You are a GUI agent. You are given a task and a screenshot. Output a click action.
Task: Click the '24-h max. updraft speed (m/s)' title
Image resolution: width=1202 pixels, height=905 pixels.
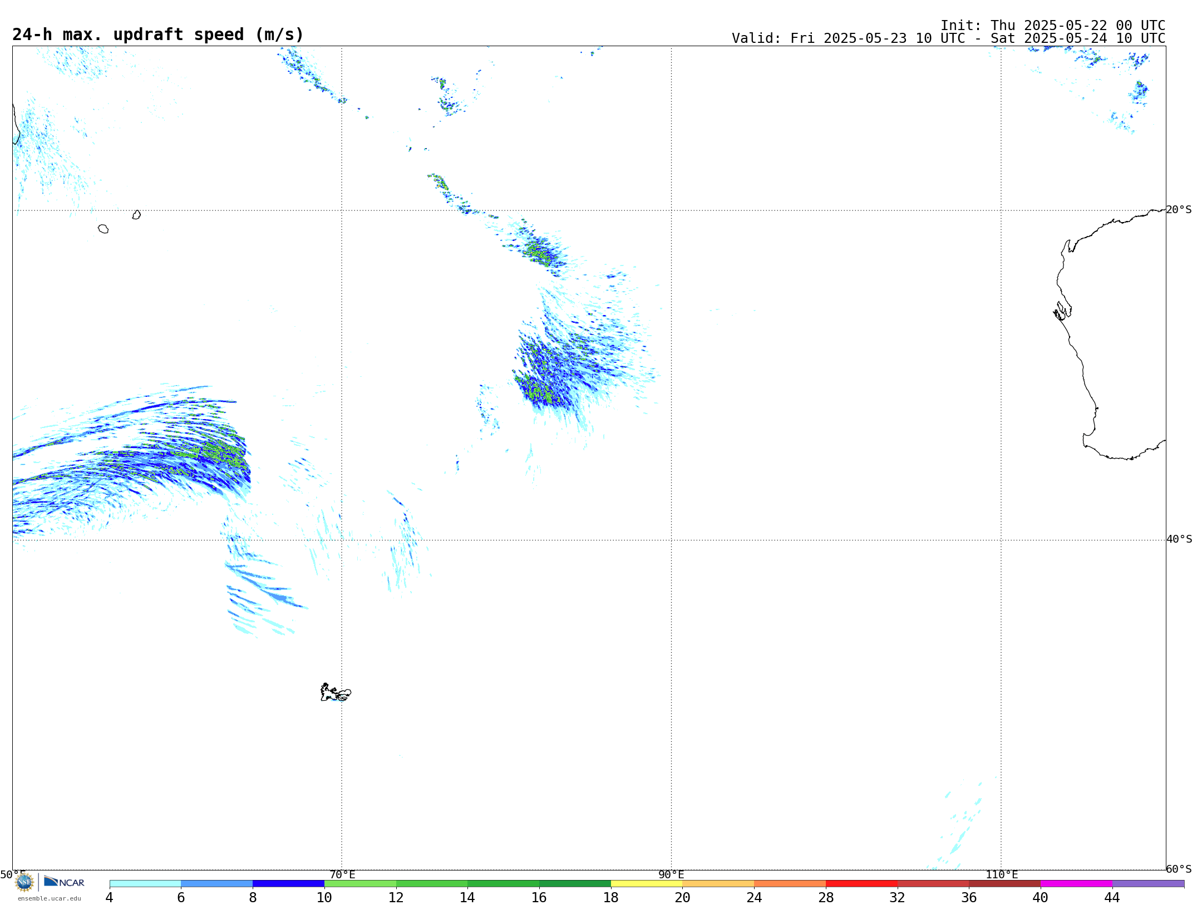158,35
